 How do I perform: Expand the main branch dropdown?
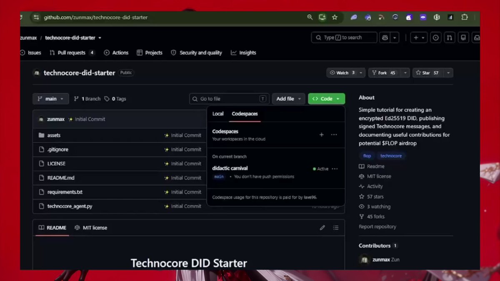[50, 99]
